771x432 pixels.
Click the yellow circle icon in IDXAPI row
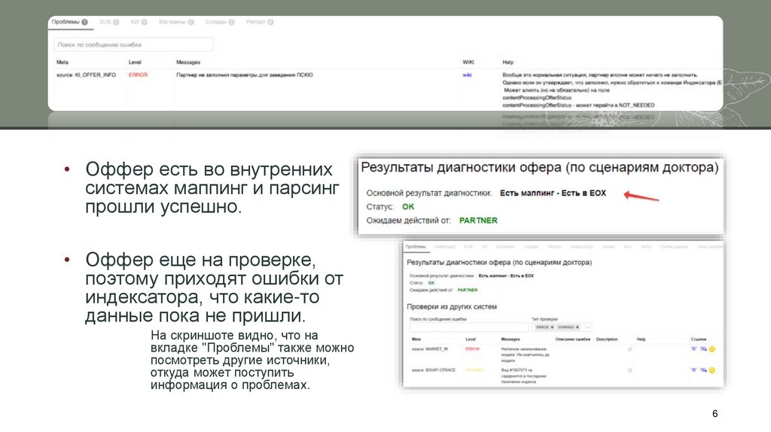click(712, 370)
